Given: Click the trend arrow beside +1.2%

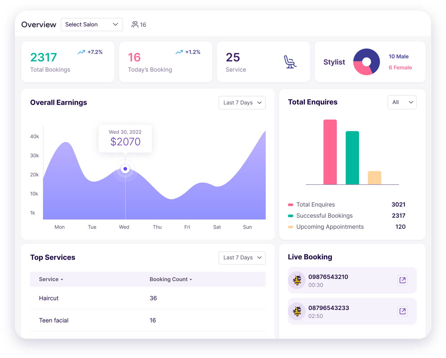Looking at the screenshot, I should click(x=179, y=52).
